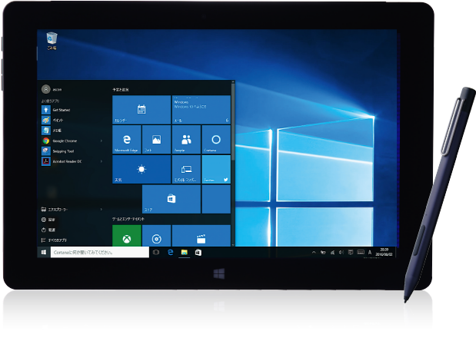Click the Power button in Start menu

tap(51, 230)
